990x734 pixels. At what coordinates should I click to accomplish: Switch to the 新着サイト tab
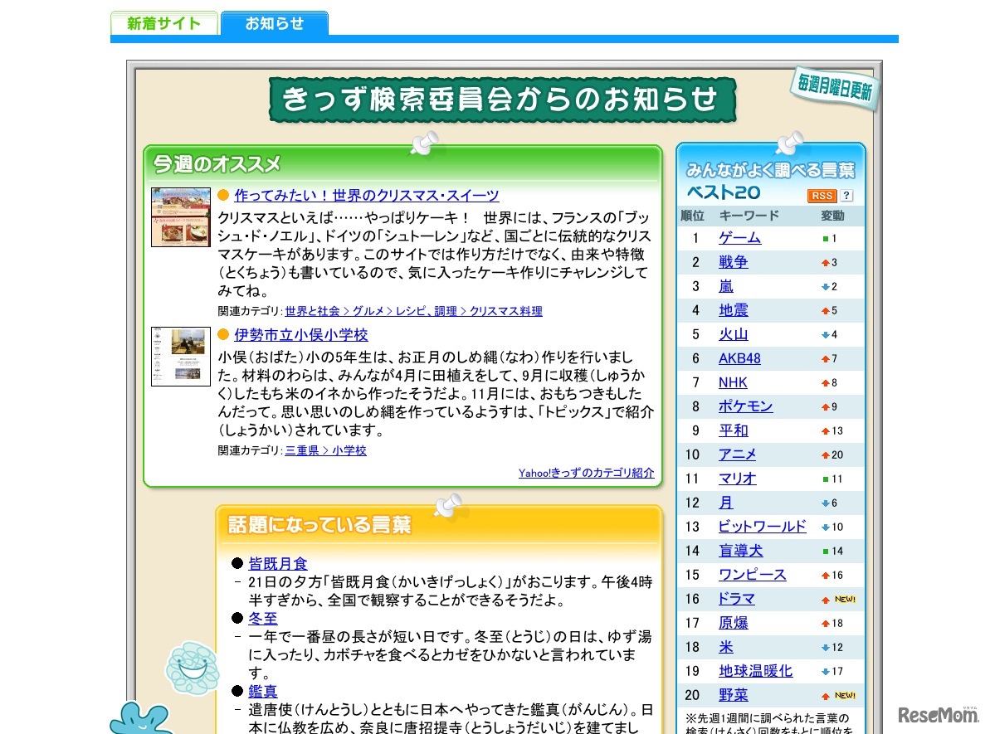pyautogui.click(x=164, y=23)
